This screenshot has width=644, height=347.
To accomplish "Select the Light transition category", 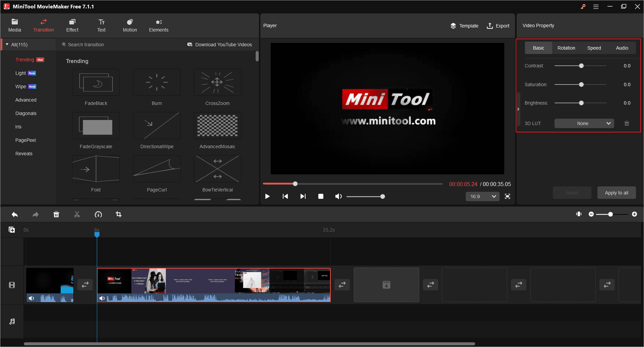I will click(20, 73).
